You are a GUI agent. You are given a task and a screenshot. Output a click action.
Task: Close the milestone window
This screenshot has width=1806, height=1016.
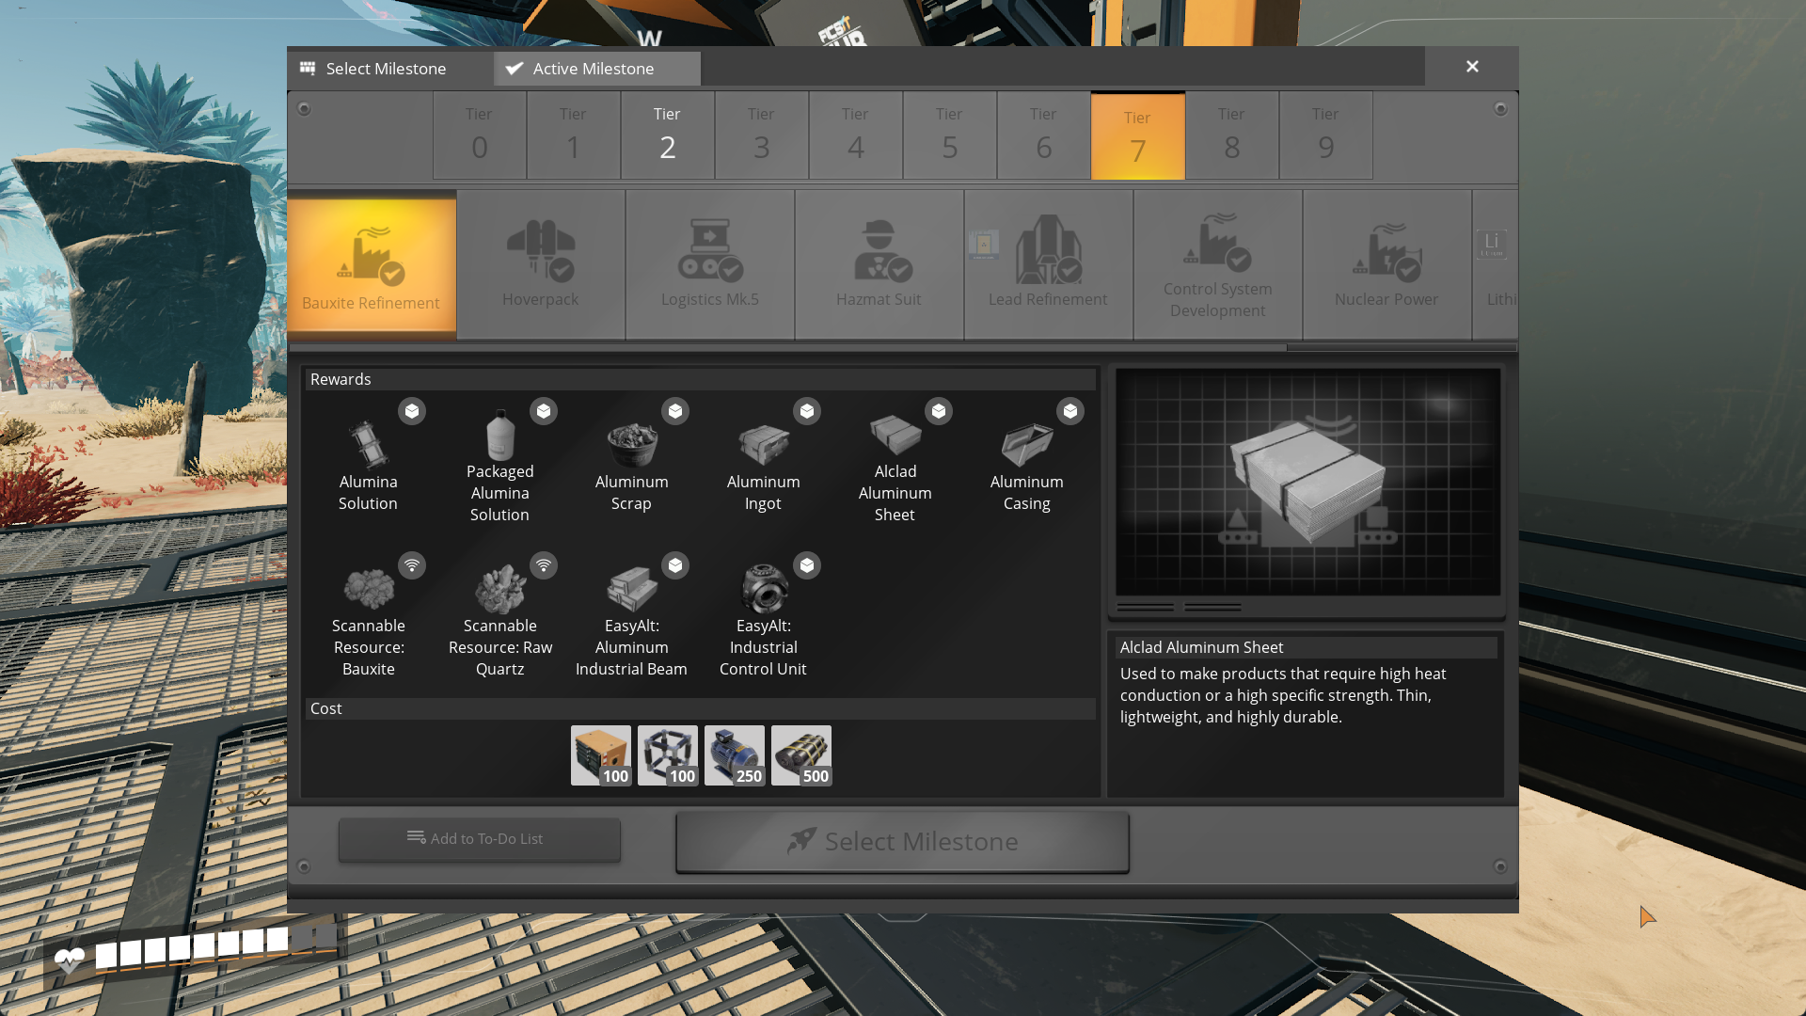pos(1472,67)
